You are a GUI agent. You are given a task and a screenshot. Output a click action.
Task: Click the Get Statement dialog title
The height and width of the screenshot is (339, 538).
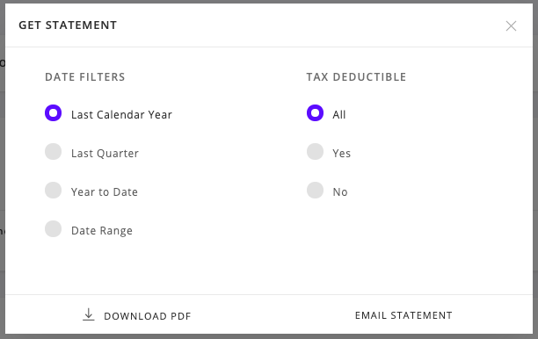68,25
